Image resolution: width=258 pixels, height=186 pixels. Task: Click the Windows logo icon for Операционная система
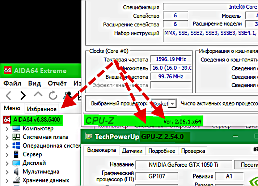coord(16,146)
